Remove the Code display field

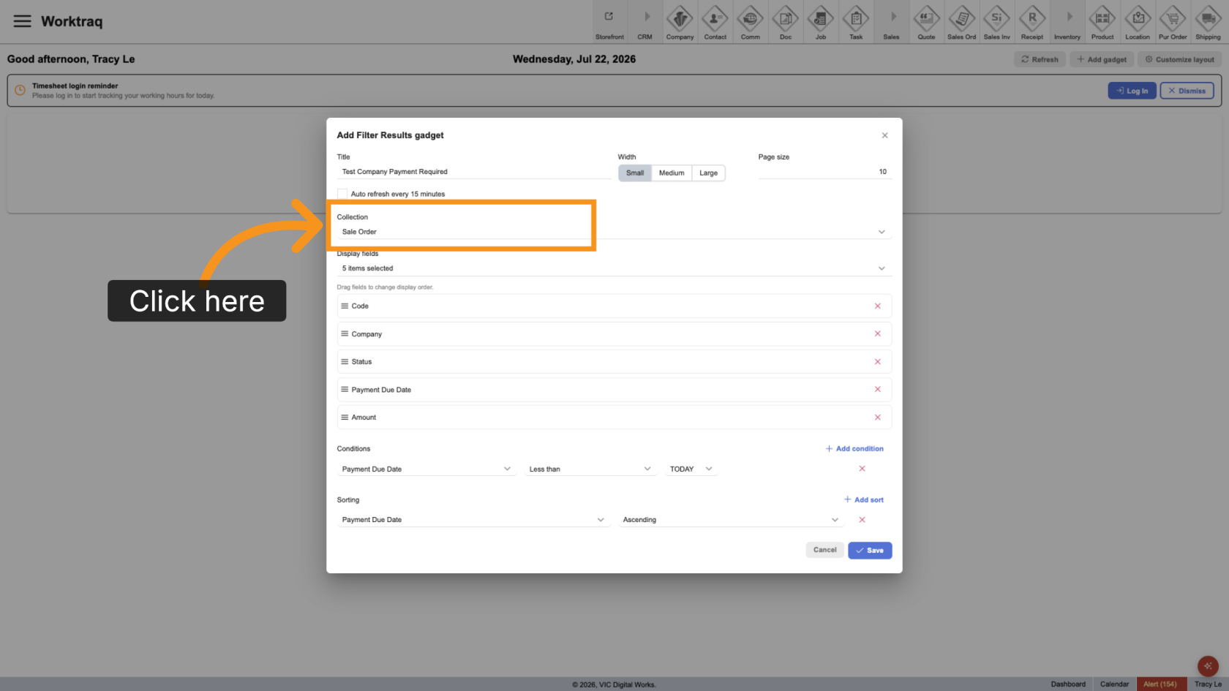tap(877, 306)
